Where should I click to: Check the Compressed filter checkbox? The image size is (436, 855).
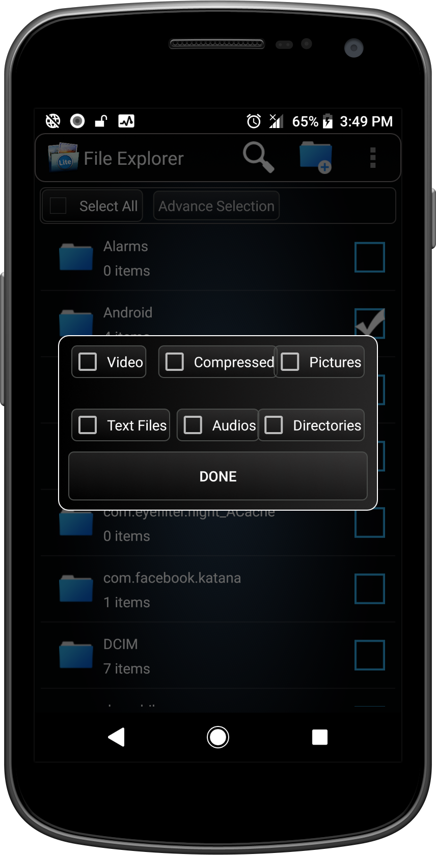175,362
